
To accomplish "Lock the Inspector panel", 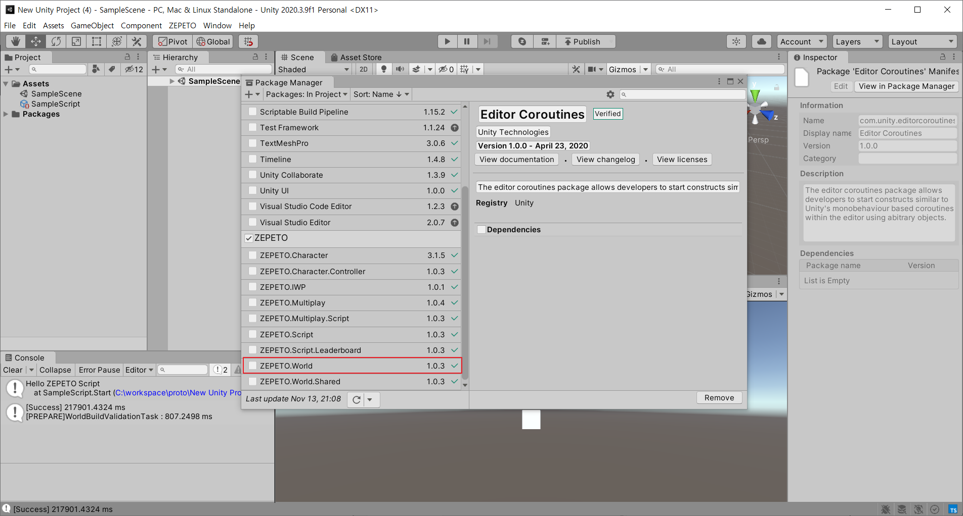I will point(942,57).
